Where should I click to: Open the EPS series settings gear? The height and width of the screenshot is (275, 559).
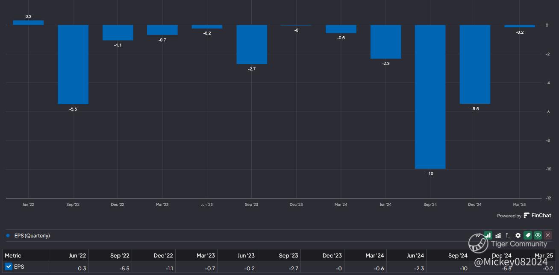coord(518,235)
